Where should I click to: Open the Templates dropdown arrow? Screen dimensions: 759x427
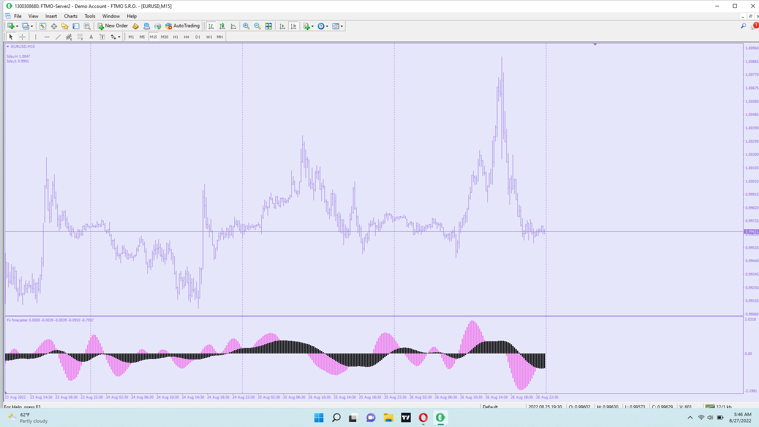pos(342,26)
